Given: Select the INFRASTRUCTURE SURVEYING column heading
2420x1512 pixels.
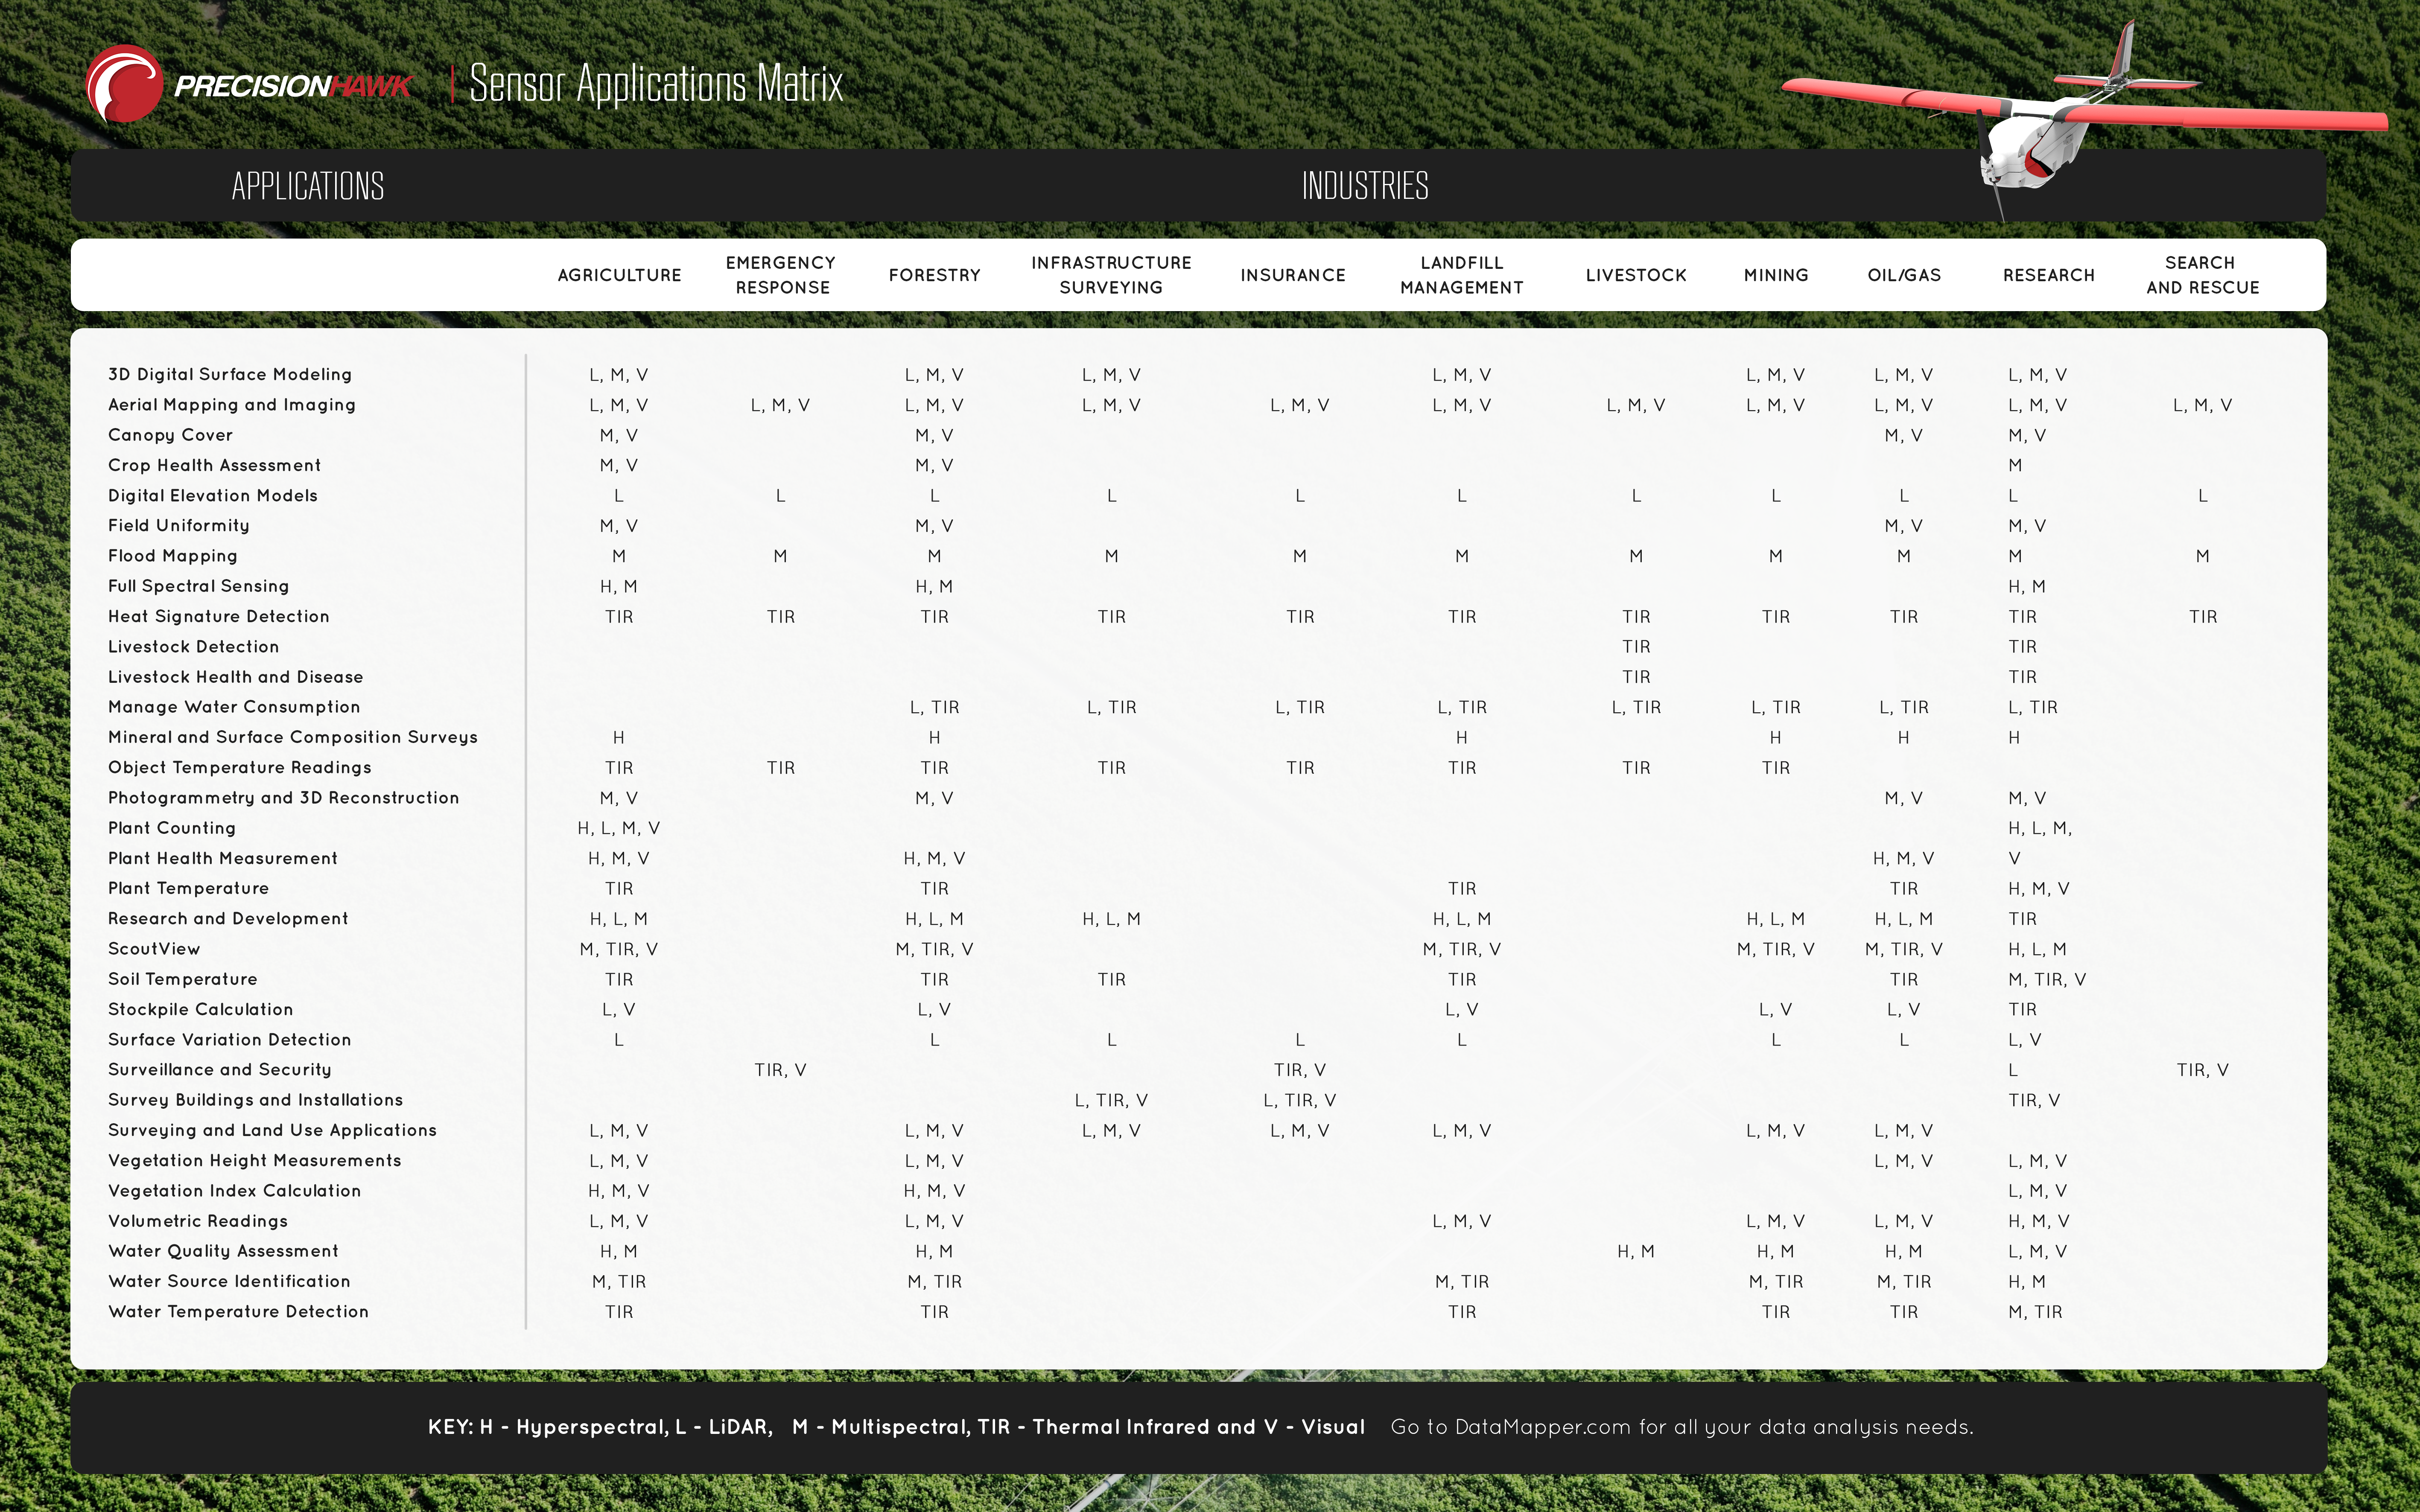Looking at the screenshot, I should [x=1111, y=275].
